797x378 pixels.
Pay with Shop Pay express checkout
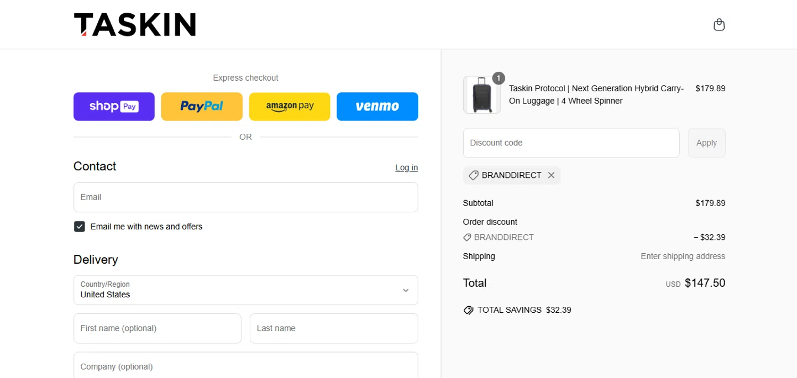(114, 107)
